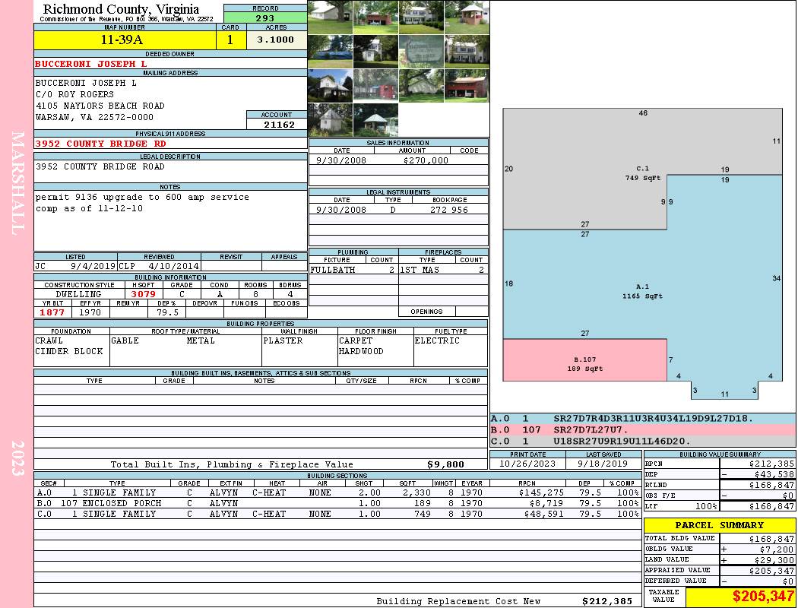Select the LAND VALUE $29,300

pyautogui.click(x=774, y=559)
